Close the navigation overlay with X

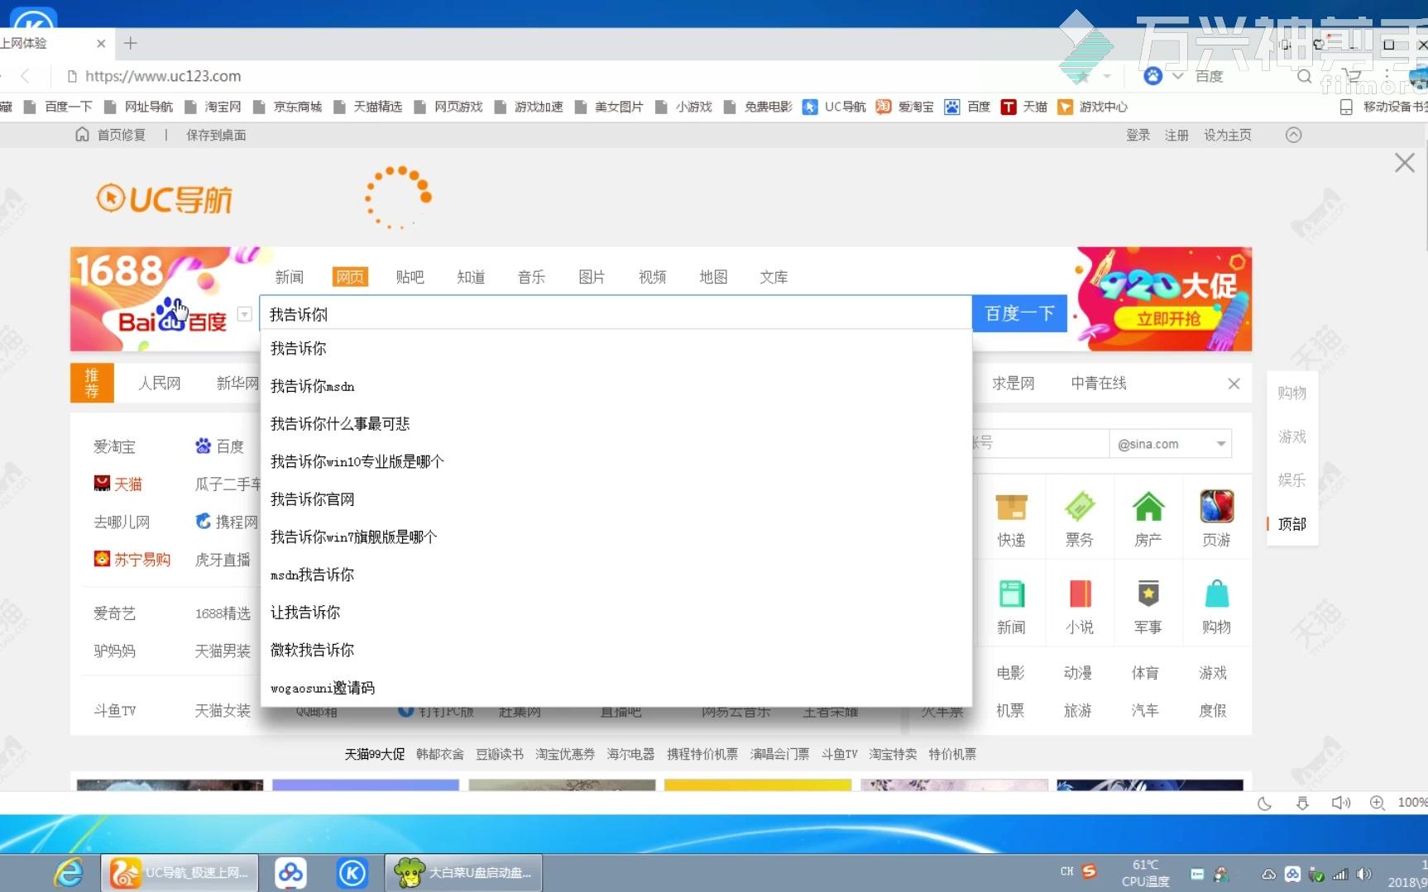click(x=1404, y=163)
